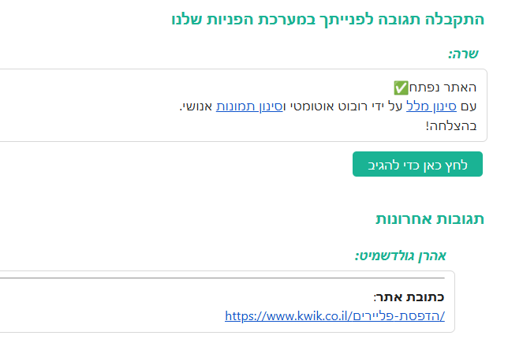This screenshot has height=358, width=508.
Task: Click empty space inside Sara's message box
Action: [x=158, y=126]
